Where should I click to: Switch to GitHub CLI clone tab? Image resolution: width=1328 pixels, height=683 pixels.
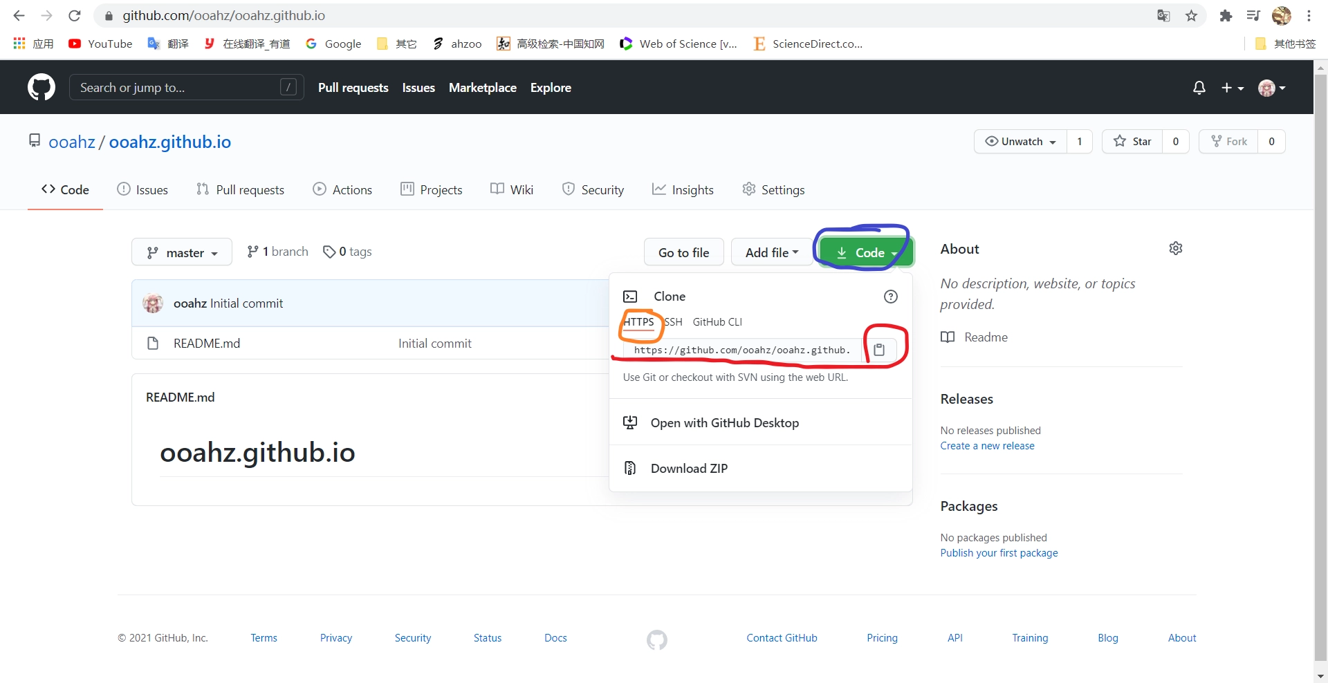tap(717, 322)
